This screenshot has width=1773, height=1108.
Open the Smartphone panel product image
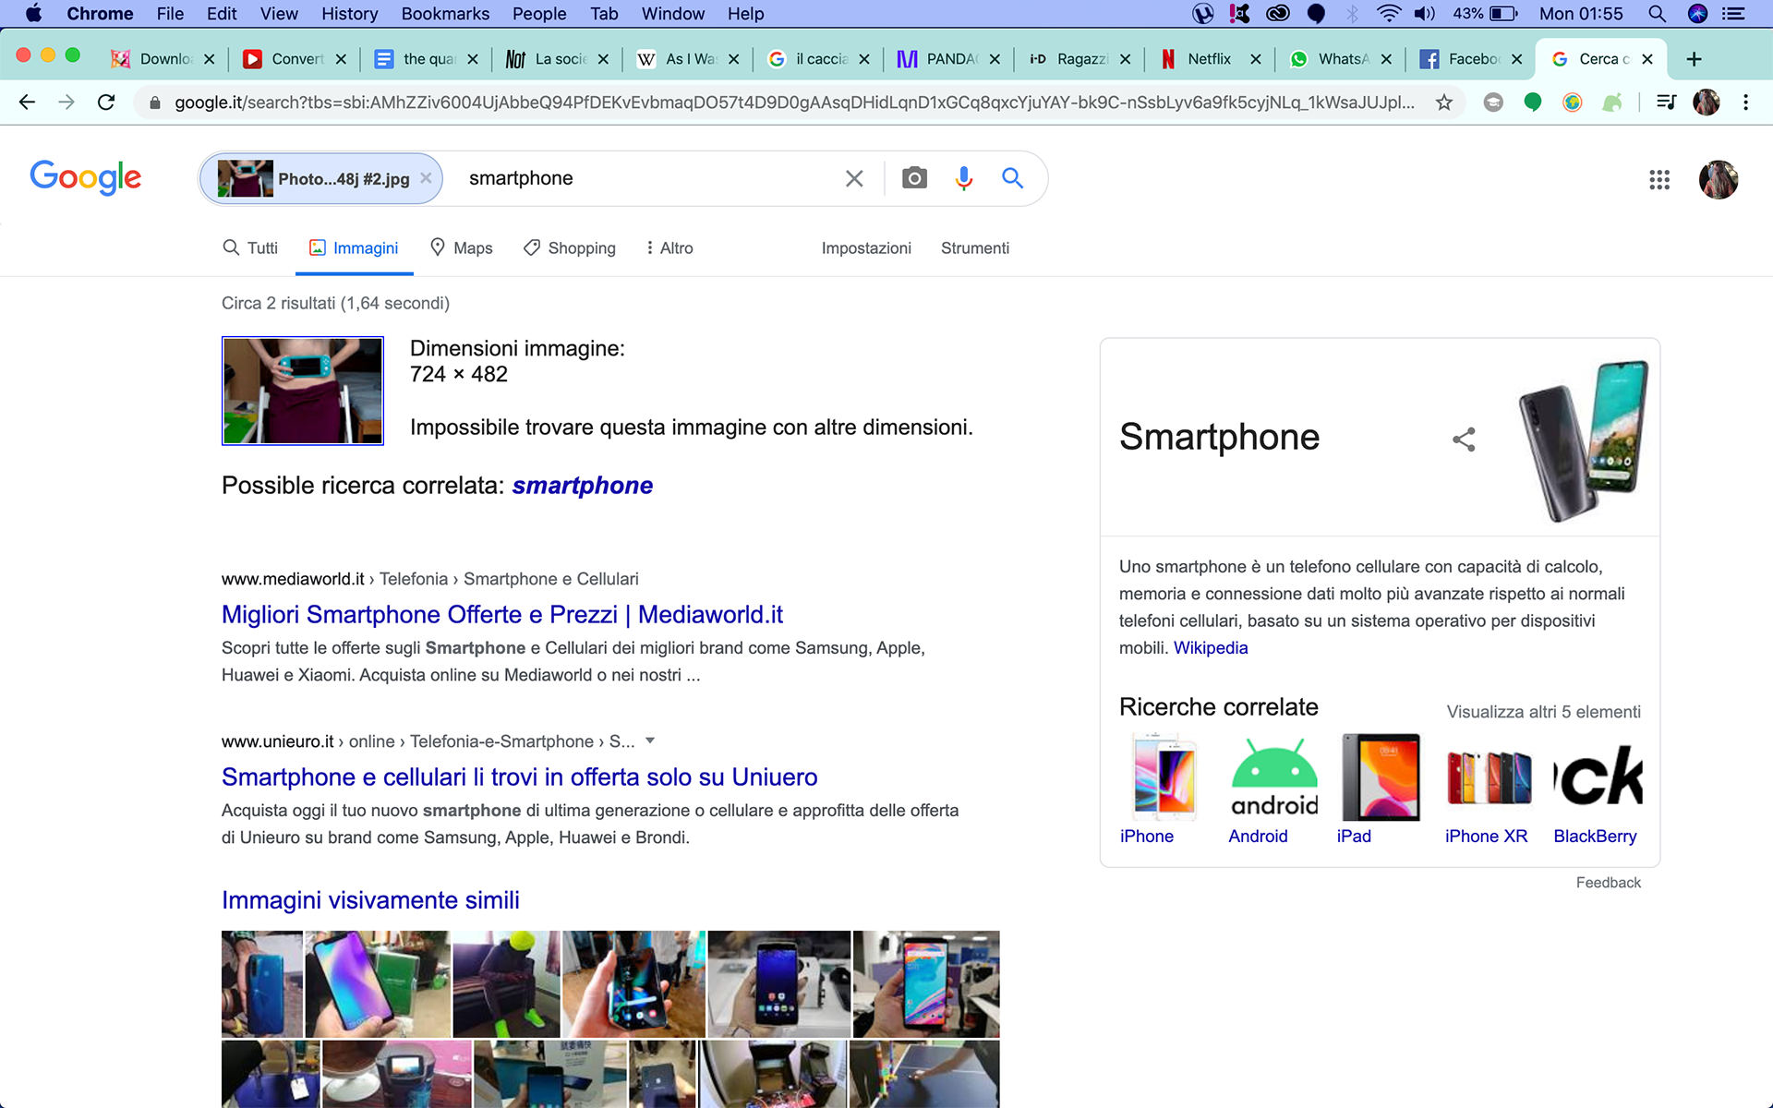1583,440
